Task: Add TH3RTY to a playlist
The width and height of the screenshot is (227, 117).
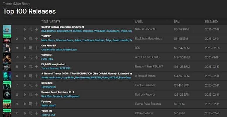Action: coord(36,39)
